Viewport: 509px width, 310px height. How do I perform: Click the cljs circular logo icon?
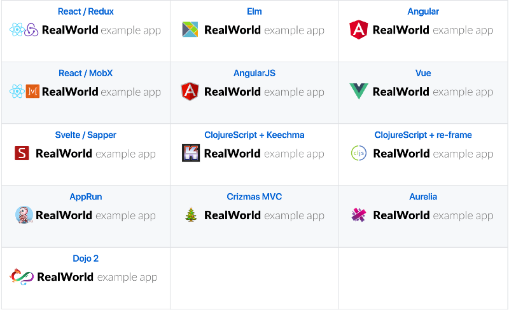pos(359,153)
